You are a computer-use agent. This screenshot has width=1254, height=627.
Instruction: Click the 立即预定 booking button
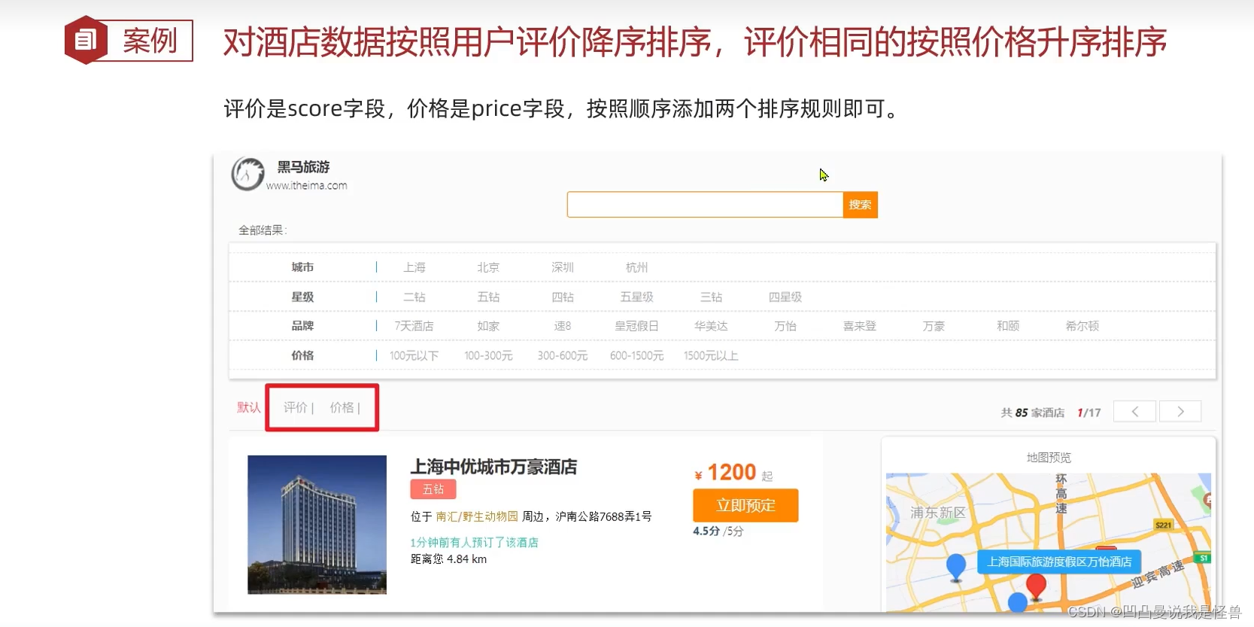point(745,506)
